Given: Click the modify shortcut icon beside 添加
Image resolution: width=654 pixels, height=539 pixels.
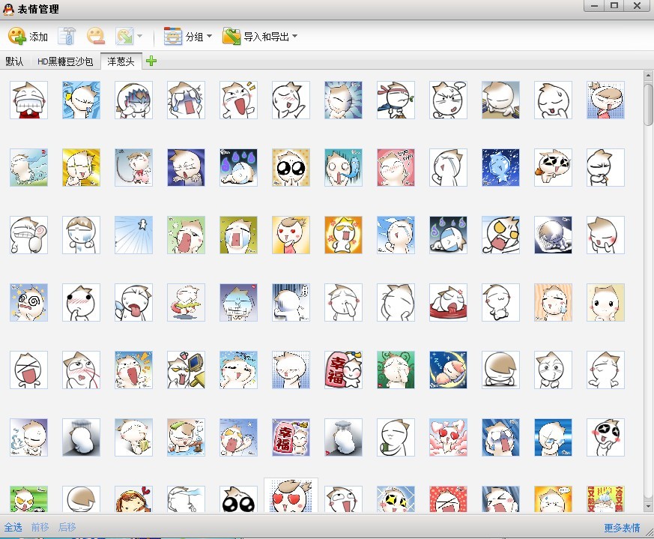Looking at the screenshot, I should pos(67,36).
